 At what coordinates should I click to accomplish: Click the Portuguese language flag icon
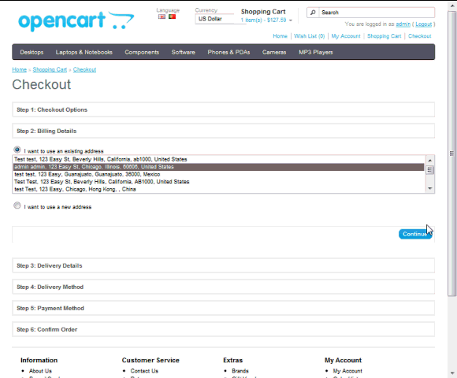173,17
